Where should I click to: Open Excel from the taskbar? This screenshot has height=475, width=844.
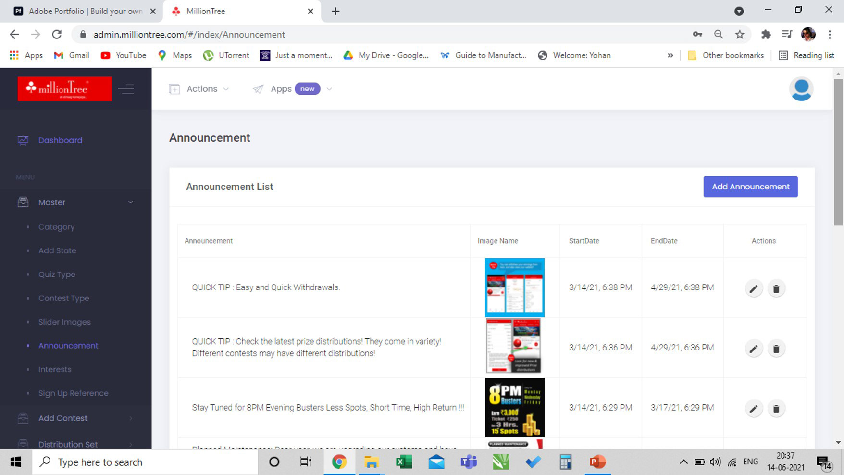404,462
